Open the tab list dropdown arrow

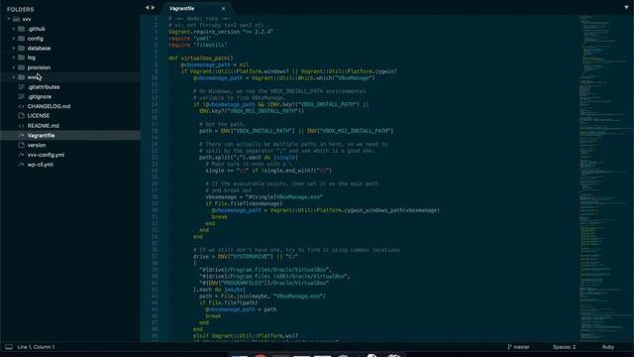point(626,7)
